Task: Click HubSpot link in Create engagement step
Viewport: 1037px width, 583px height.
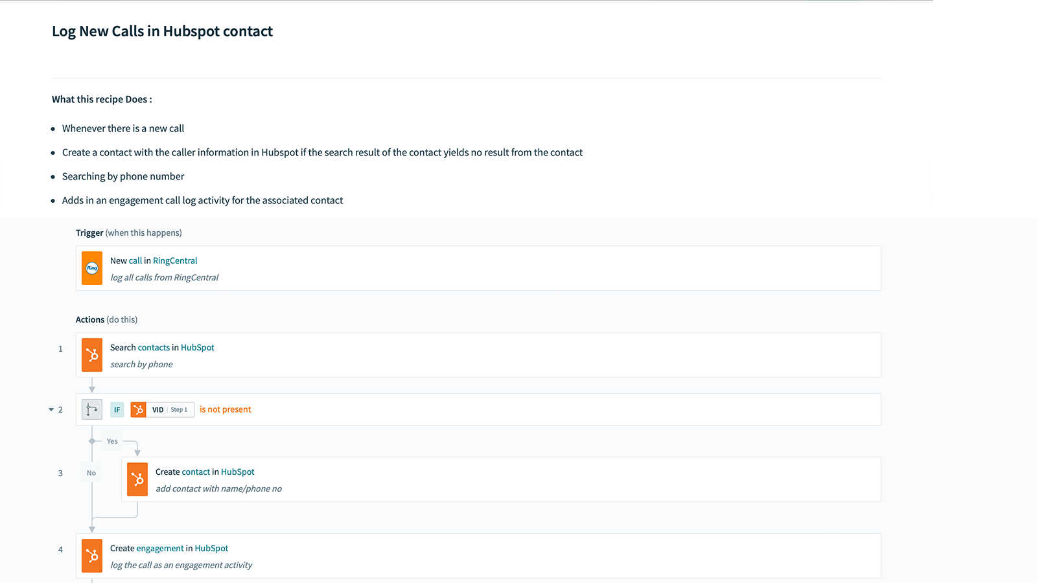Action: (x=212, y=548)
